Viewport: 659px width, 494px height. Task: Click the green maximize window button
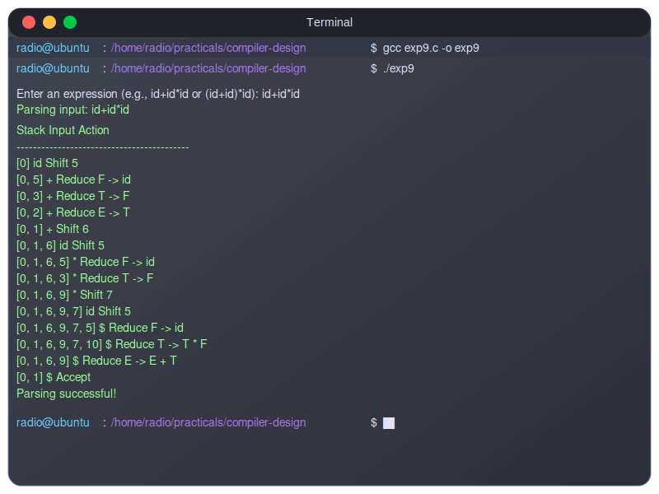(70, 22)
